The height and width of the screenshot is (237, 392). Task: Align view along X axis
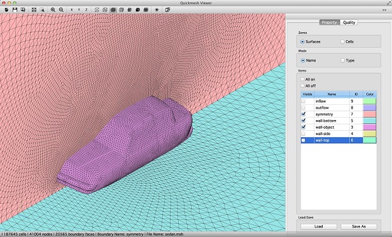tap(72, 9)
